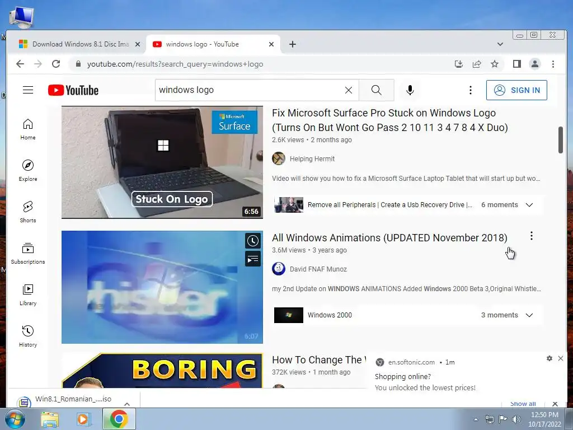Click Chrome forward arrow
Viewport: 573px width, 430px height.
38,64
